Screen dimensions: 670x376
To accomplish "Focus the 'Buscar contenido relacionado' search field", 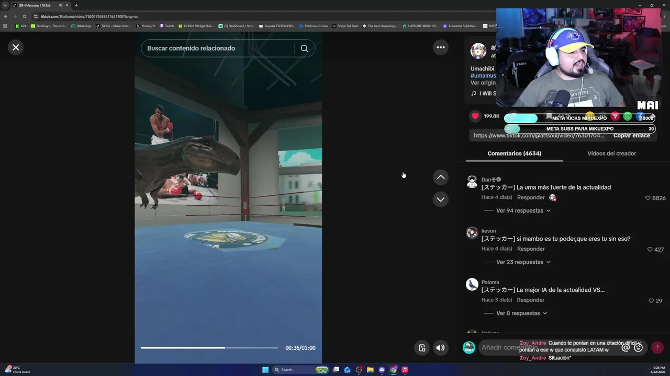I will [x=217, y=48].
